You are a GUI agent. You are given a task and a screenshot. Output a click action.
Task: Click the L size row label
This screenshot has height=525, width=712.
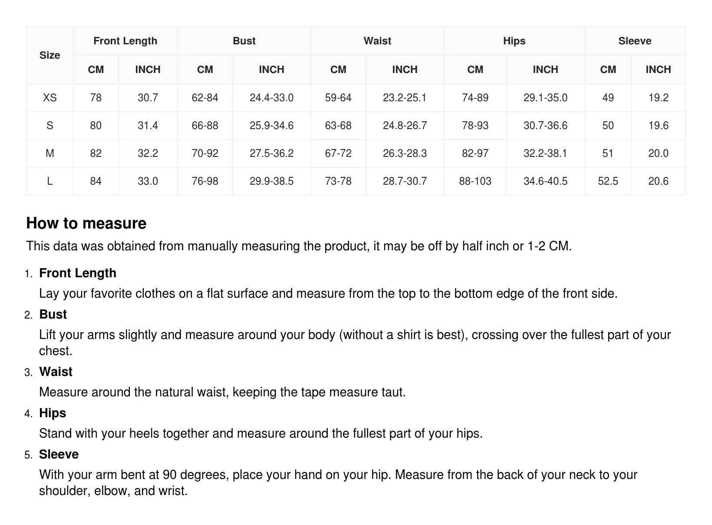point(50,181)
